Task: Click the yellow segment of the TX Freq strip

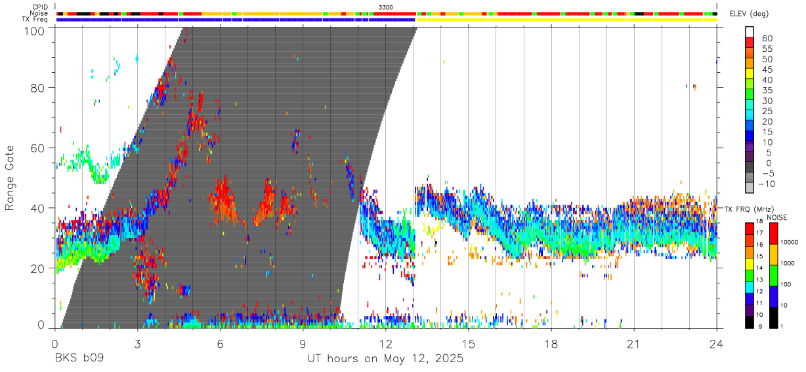Action: click(566, 20)
